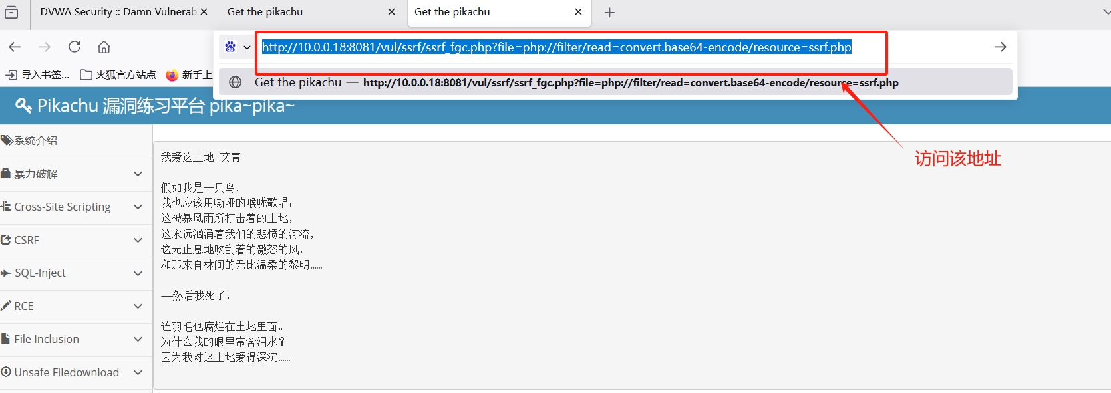
Task: Click the line 为什么我的眼里常含泪水
Action: (x=224, y=342)
